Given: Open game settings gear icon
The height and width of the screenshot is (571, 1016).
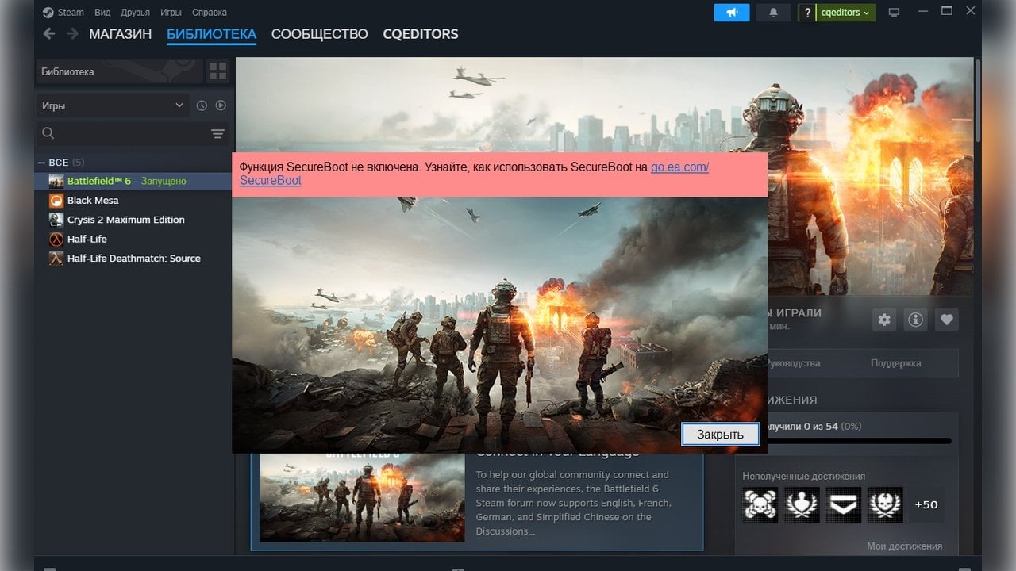Looking at the screenshot, I should tap(884, 320).
